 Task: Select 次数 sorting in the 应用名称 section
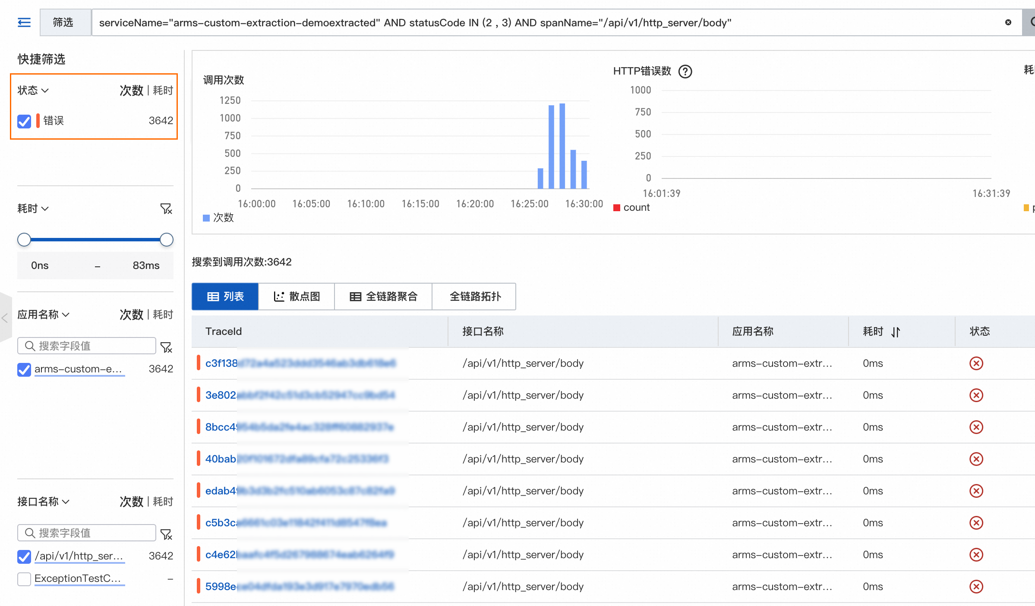pos(132,315)
